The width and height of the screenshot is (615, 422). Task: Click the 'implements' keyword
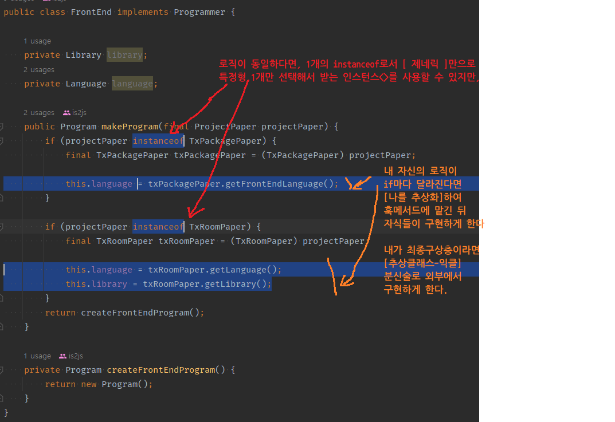click(143, 12)
